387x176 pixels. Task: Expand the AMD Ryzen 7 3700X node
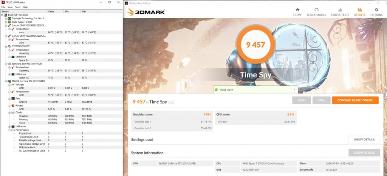(x=6, y=22)
